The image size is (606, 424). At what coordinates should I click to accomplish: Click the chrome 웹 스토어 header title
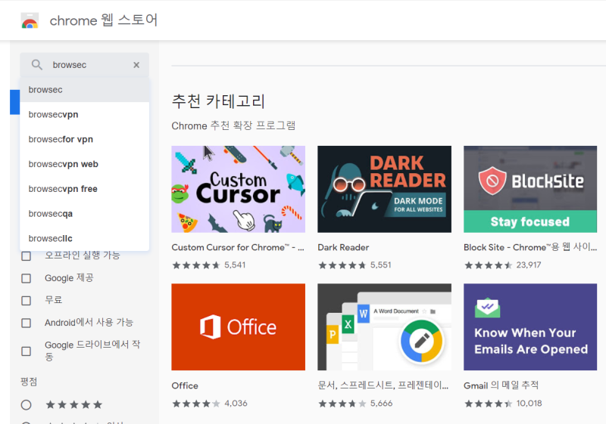click(104, 20)
